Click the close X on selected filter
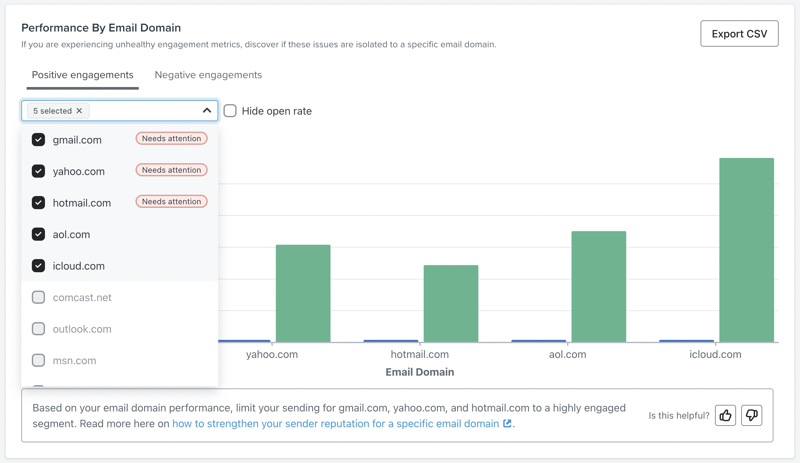This screenshot has width=800, height=463. point(80,110)
